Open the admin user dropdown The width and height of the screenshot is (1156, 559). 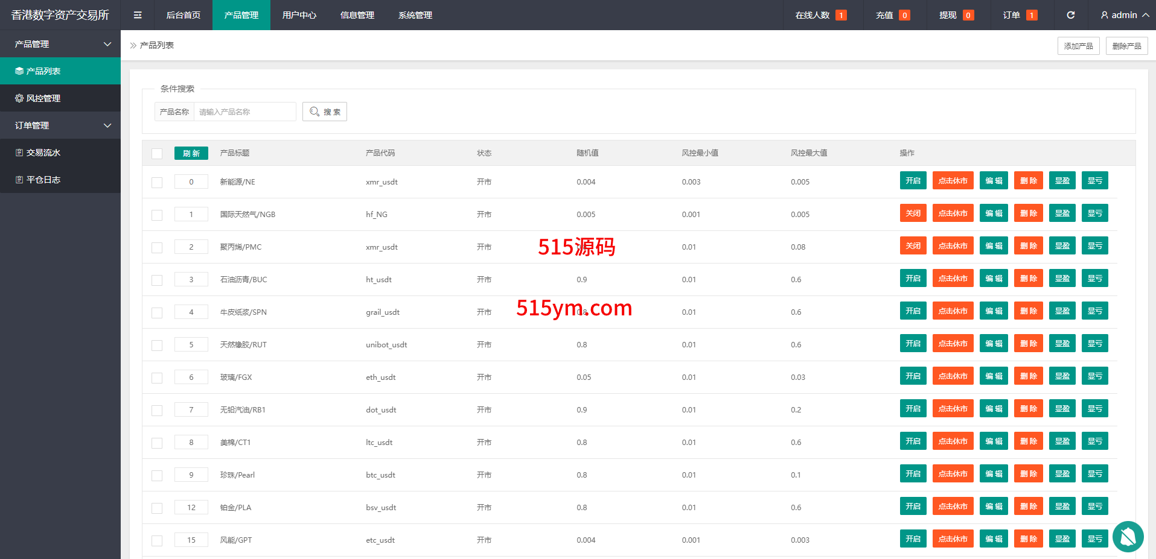[1124, 15]
